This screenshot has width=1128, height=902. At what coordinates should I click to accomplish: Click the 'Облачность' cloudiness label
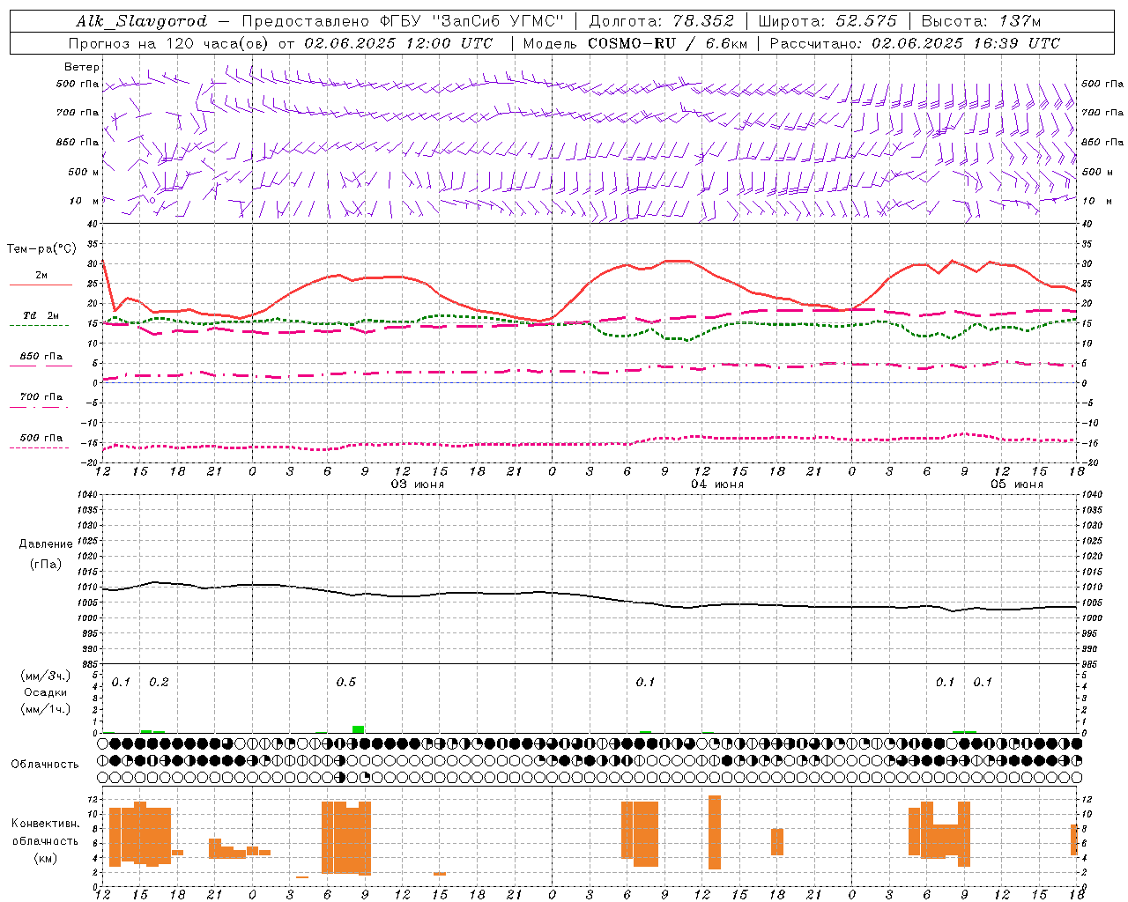tap(45, 764)
